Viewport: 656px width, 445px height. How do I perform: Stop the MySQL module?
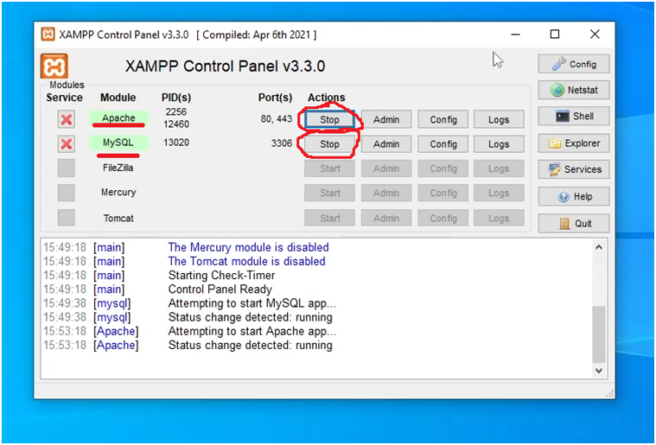[329, 144]
